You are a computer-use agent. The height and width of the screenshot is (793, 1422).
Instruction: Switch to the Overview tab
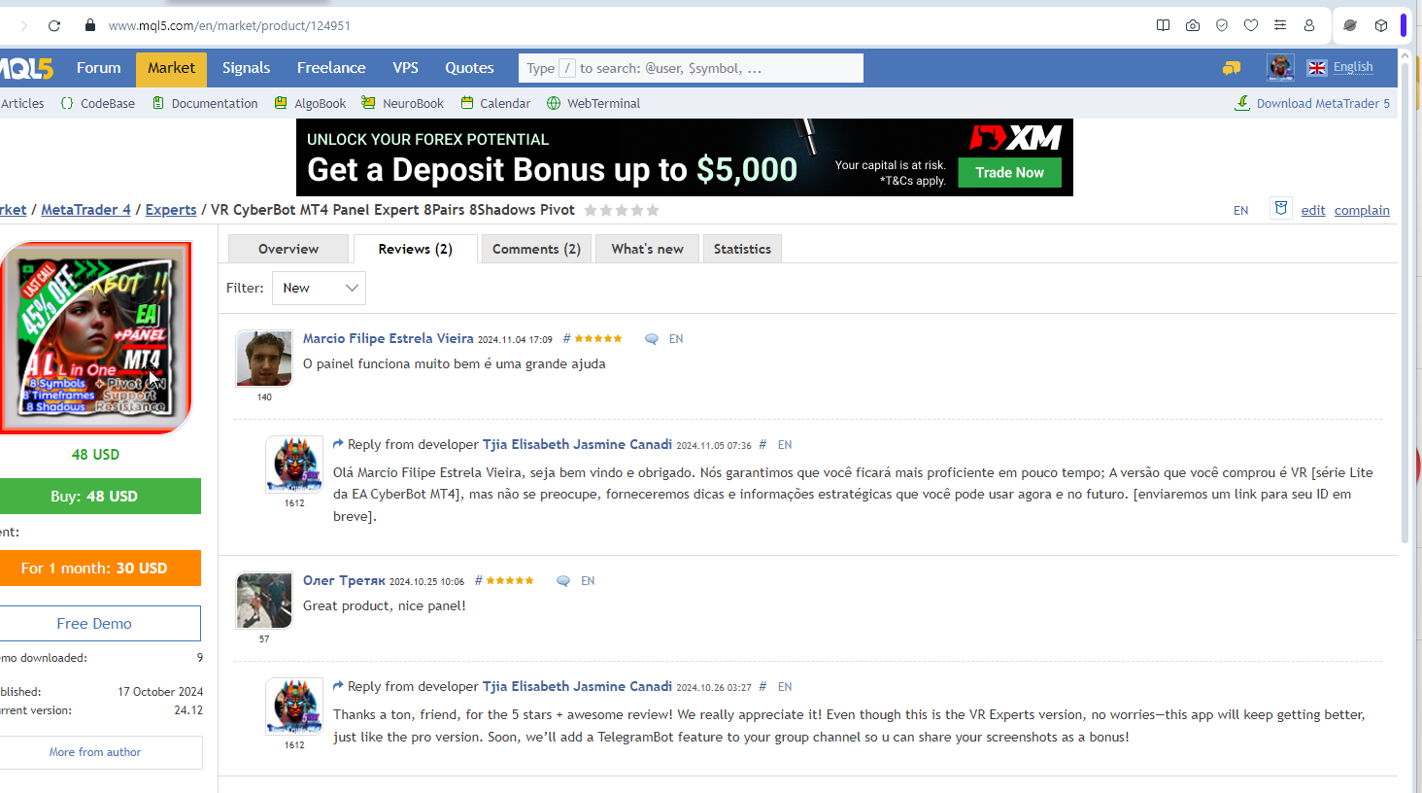pos(288,249)
